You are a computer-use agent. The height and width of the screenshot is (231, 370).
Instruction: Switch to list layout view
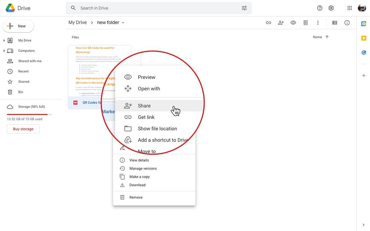(334, 23)
